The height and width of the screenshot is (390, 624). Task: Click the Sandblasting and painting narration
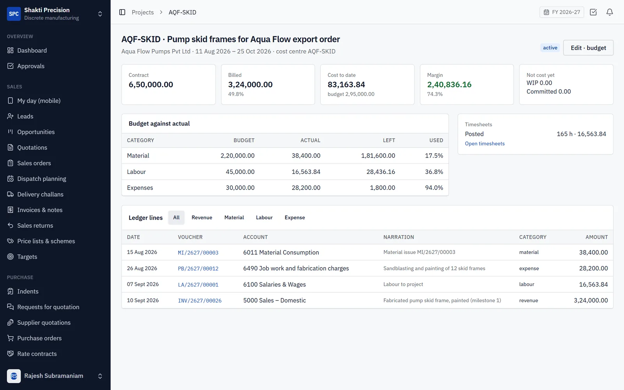click(x=434, y=268)
